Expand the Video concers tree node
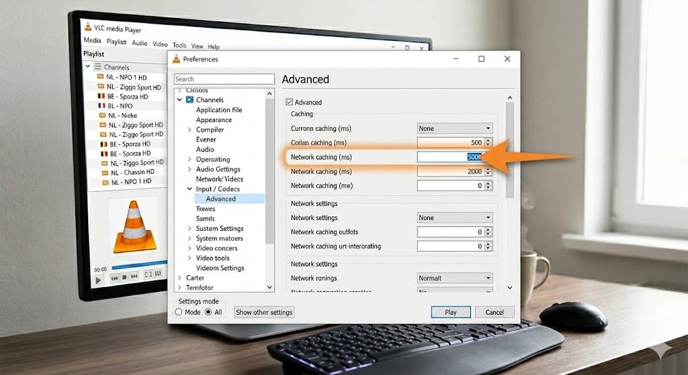688x375 pixels. [x=189, y=248]
